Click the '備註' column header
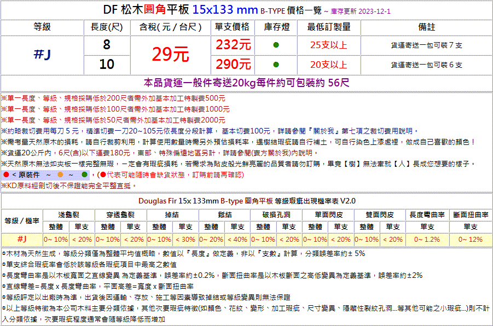Screen dimensions: 493x326 tap(427, 27)
